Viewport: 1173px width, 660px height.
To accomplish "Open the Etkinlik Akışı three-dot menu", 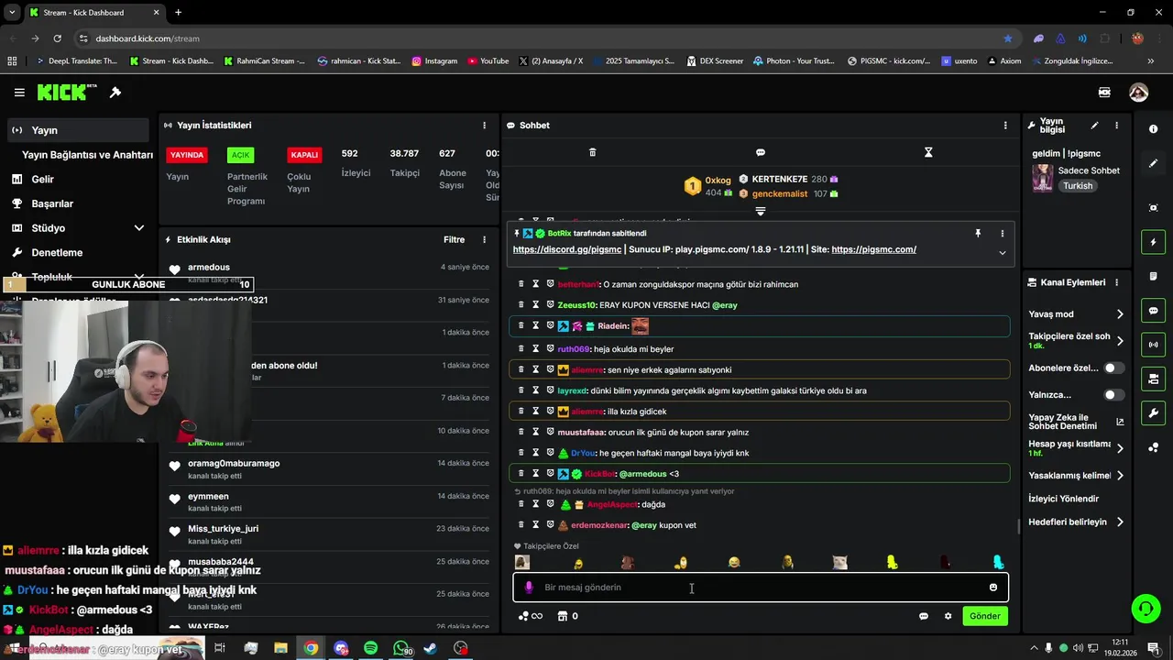I will click(484, 240).
